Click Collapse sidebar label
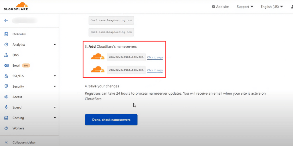The width and height of the screenshot is (293, 146). point(24,143)
